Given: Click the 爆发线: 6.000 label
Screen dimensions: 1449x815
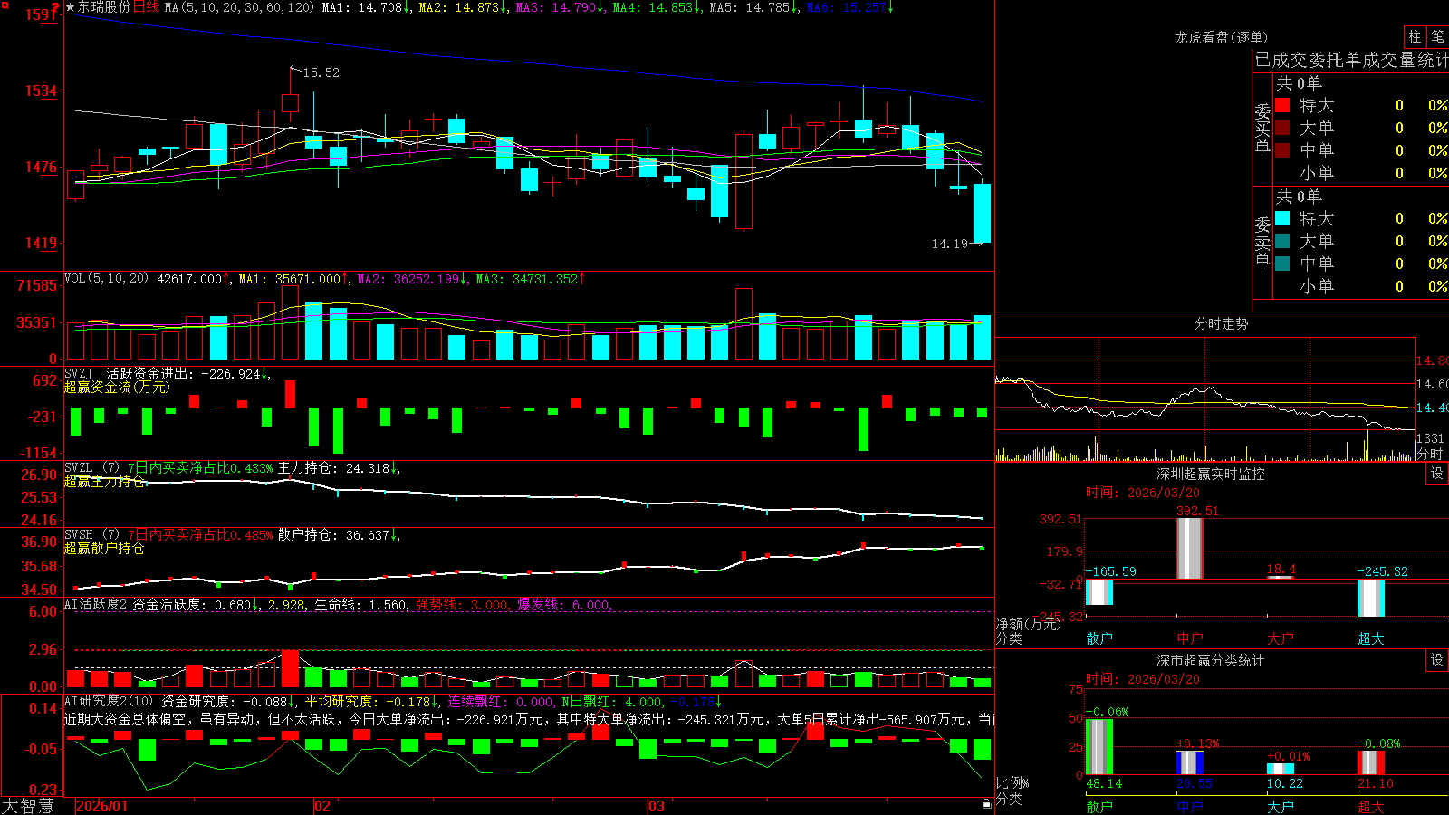Looking at the screenshot, I should point(563,604).
